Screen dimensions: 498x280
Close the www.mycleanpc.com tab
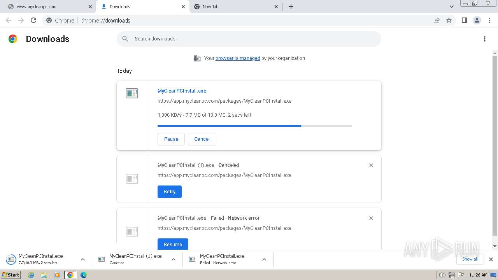point(90,7)
